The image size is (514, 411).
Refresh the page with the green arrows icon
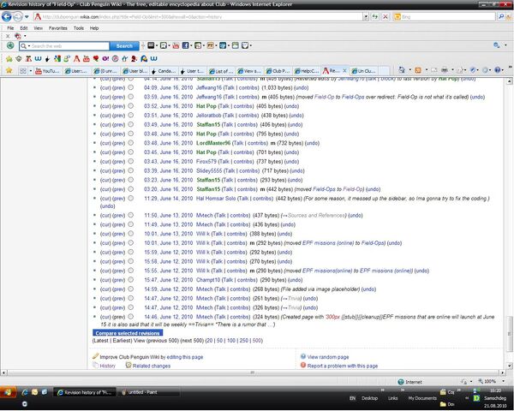(x=374, y=16)
